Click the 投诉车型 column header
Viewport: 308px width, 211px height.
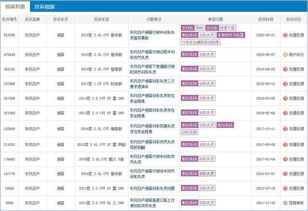[x=102, y=19]
